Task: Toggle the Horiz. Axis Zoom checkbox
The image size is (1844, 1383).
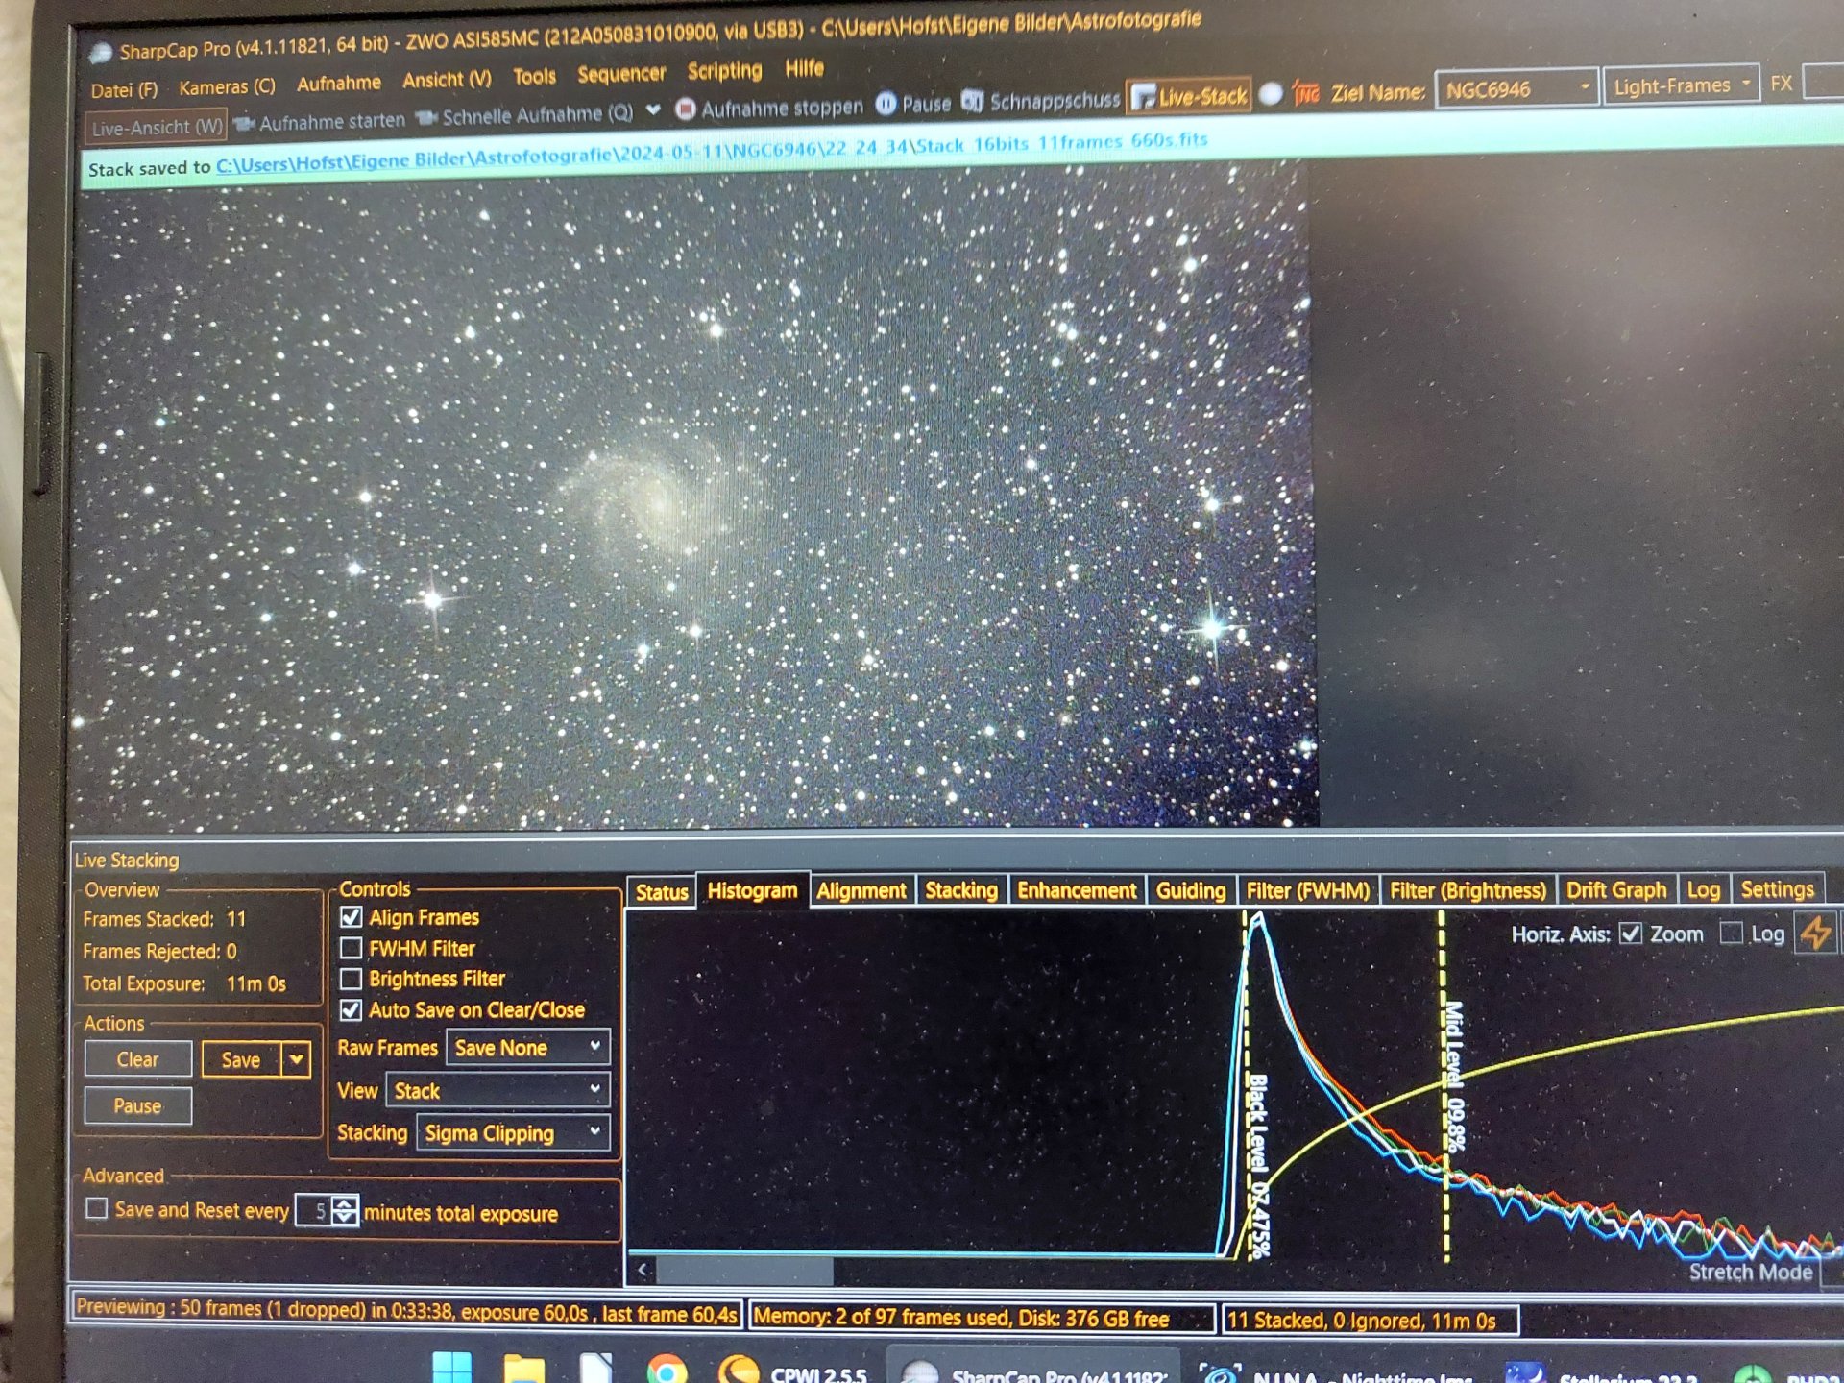Action: [x=1630, y=934]
